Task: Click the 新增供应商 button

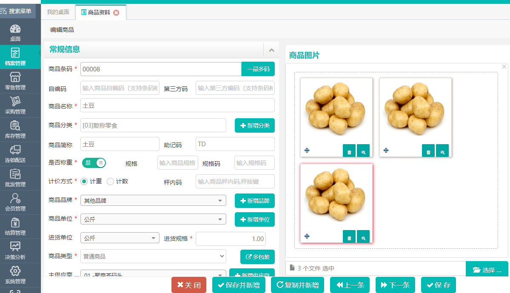Action: [252, 273]
